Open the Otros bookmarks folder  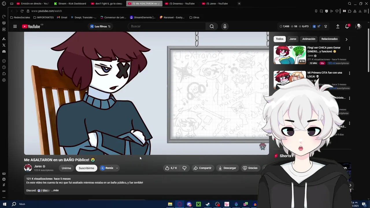coord(194,17)
